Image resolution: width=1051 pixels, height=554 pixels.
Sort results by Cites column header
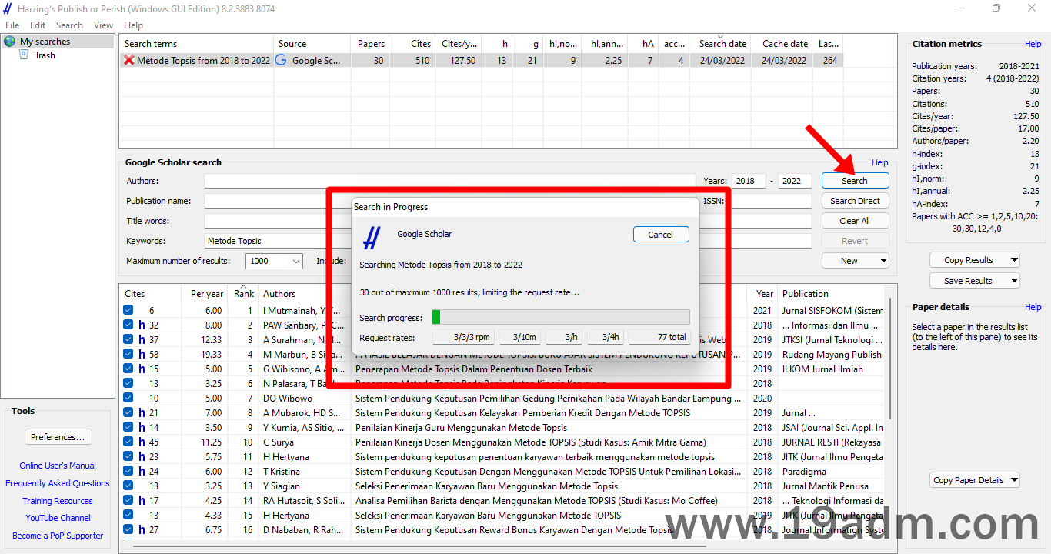[x=150, y=294]
